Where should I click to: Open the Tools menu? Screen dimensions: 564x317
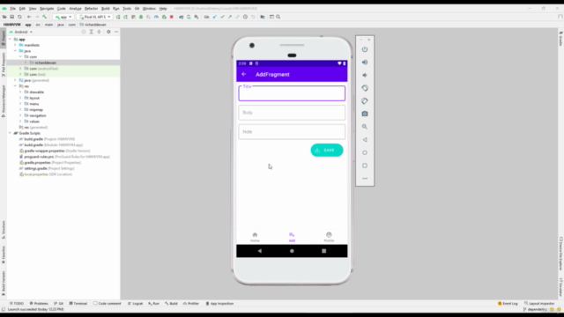coord(127,8)
